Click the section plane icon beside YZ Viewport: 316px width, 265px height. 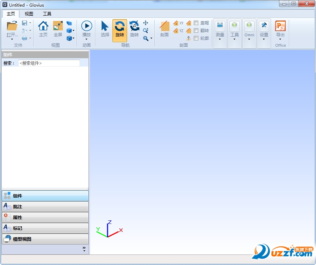pos(189,31)
